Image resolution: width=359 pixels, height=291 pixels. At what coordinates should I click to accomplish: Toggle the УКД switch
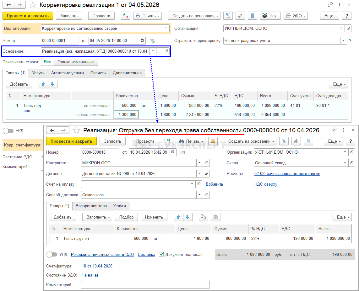(8, 131)
